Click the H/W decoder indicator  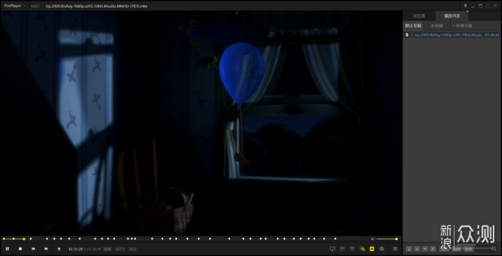(107, 249)
